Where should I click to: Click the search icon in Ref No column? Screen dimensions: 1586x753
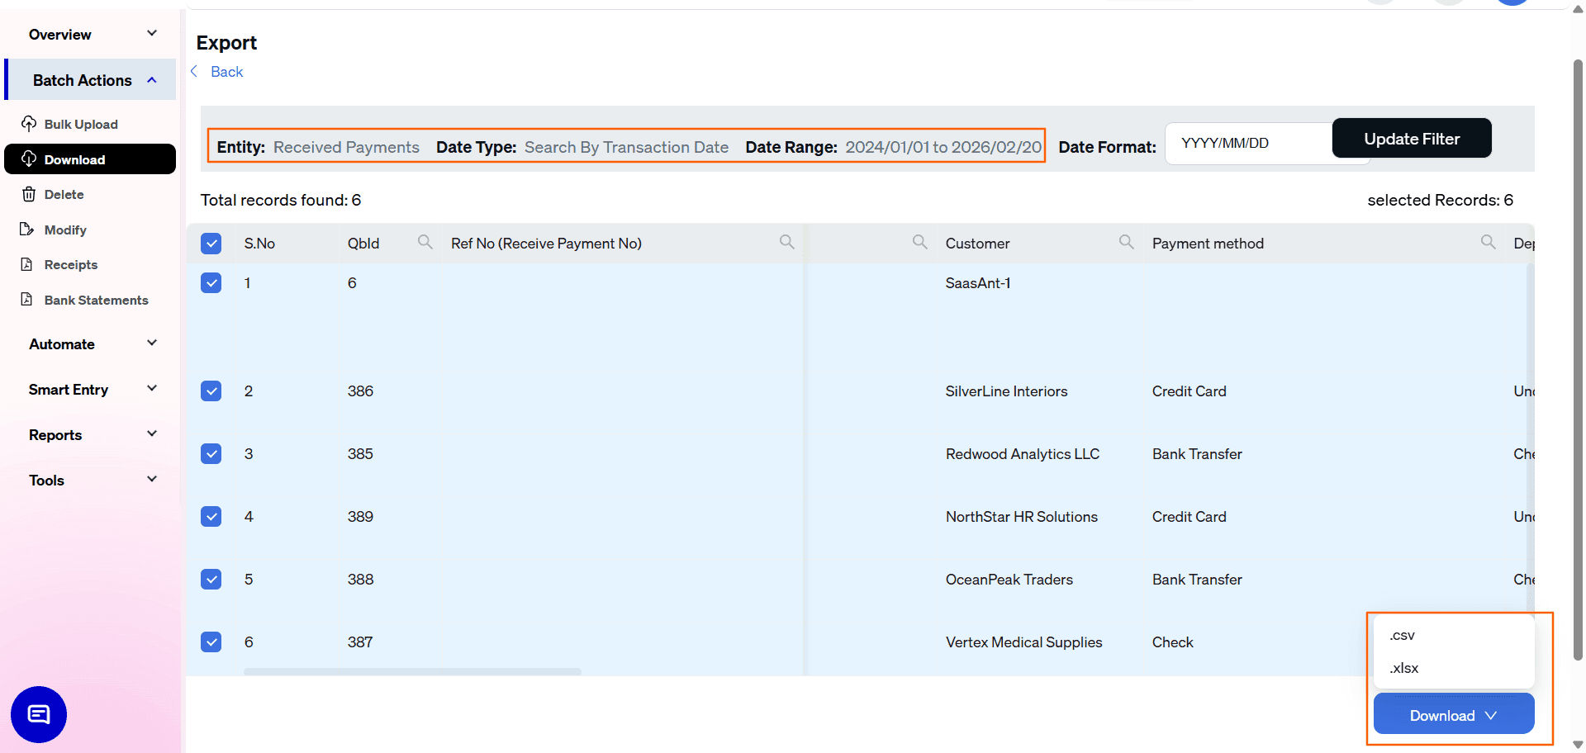point(786,242)
